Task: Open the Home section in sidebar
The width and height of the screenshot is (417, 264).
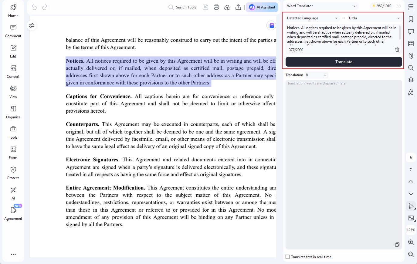Action: pyautogui.click(x=13, y=11)
